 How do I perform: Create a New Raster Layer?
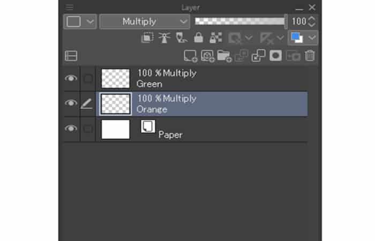point(190,56)
